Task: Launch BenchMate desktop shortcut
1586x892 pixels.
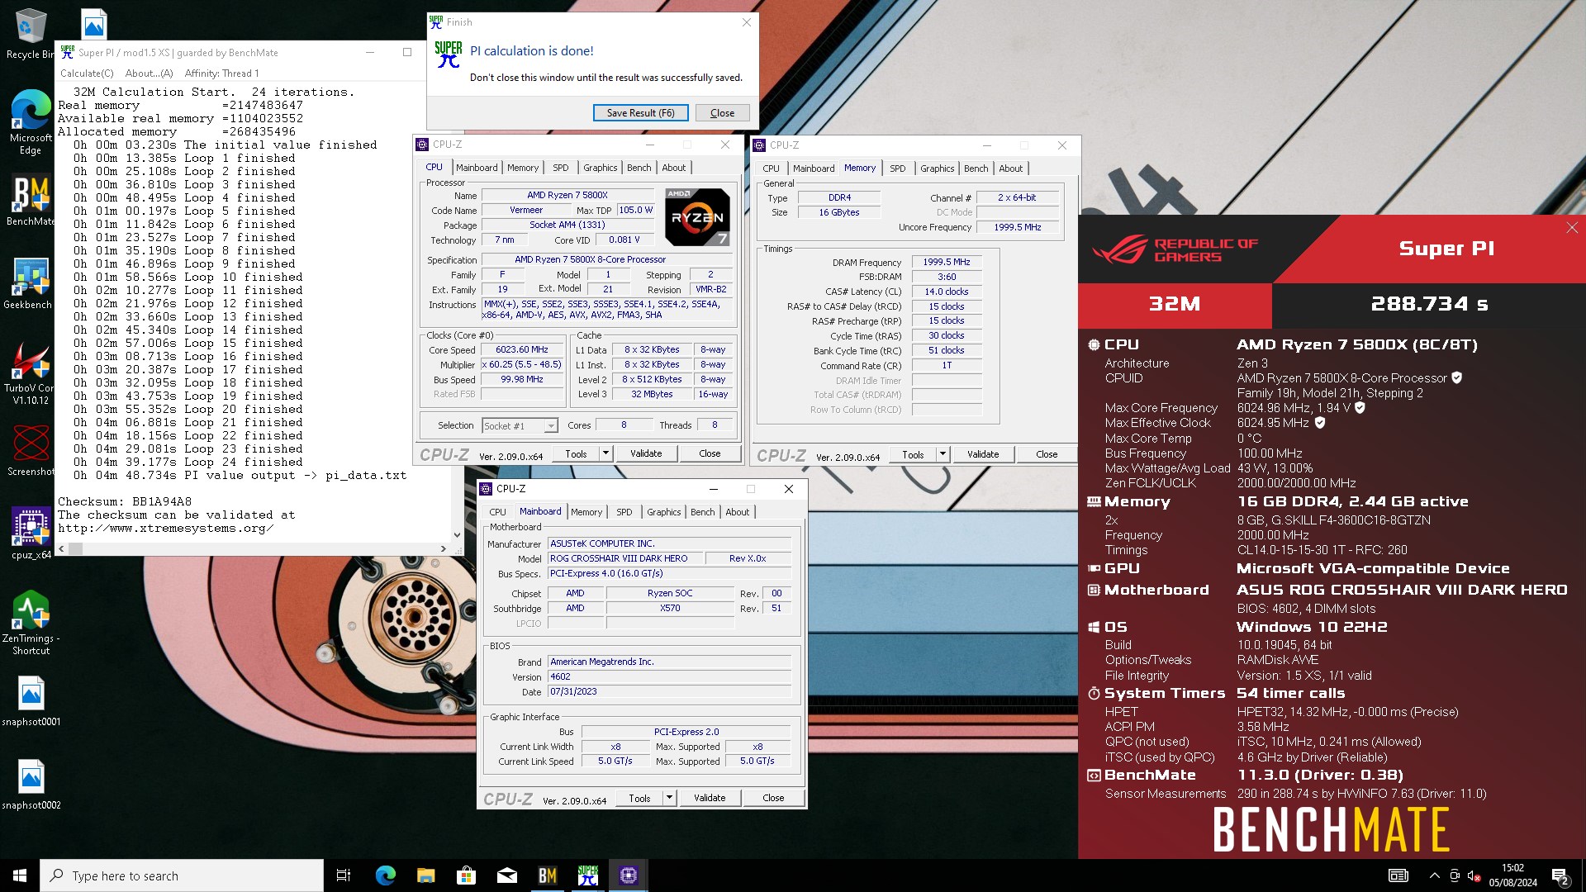Action: coord(31,201)
